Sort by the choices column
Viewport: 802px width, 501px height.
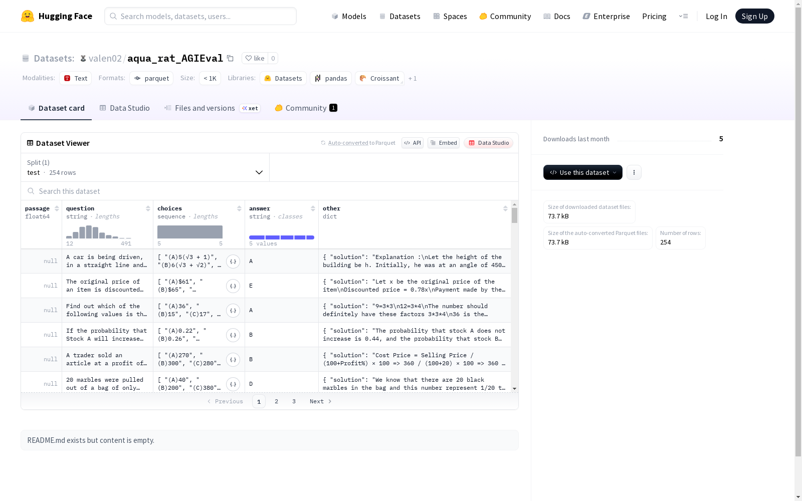click(239, 208)
